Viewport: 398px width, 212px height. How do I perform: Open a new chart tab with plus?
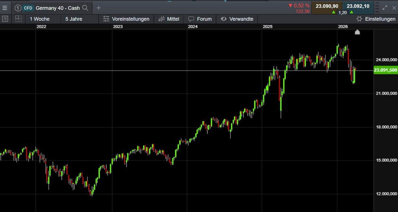(x=98, y=8)
